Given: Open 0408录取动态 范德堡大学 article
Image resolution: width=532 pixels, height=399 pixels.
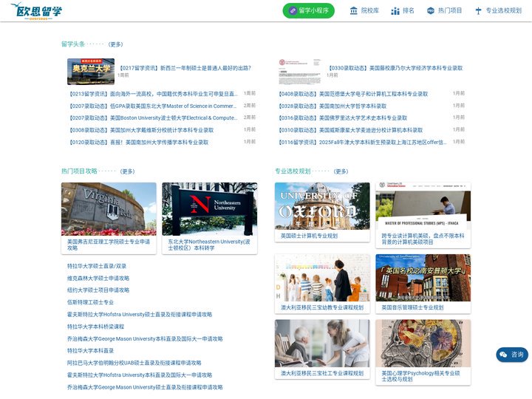Looking at the screenshot, I should click(x=353, y=94).
